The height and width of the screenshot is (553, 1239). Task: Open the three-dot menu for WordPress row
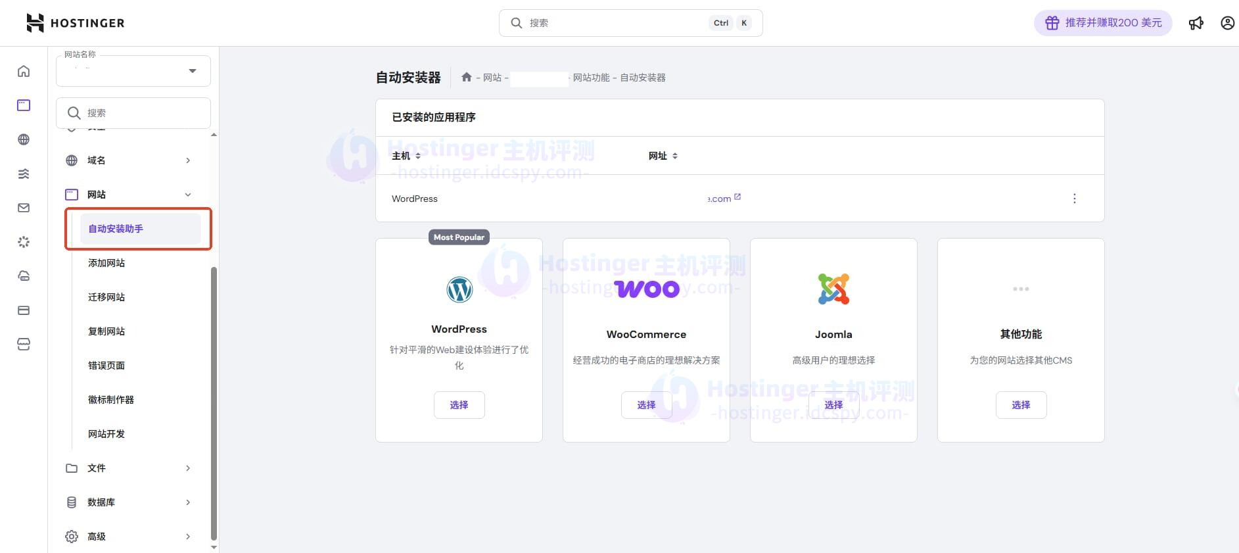(1074, 199)
